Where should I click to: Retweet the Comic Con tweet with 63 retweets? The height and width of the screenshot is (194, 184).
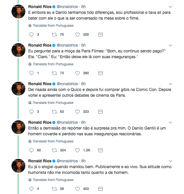pyautogui.click(x=53, y=112)
